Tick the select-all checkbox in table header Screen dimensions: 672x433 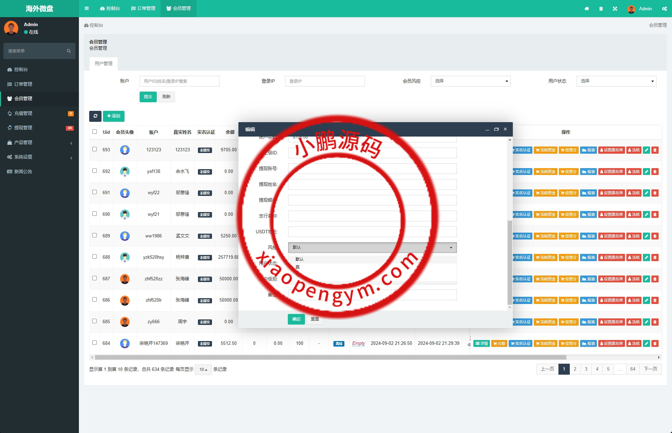point(94,132)
